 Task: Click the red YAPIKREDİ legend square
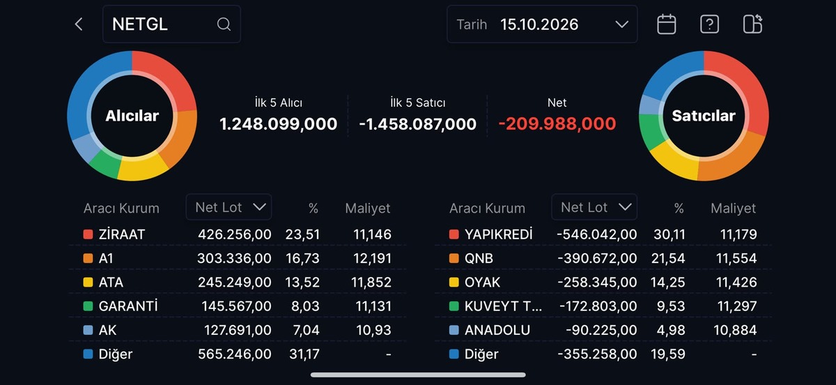point(454,234)
